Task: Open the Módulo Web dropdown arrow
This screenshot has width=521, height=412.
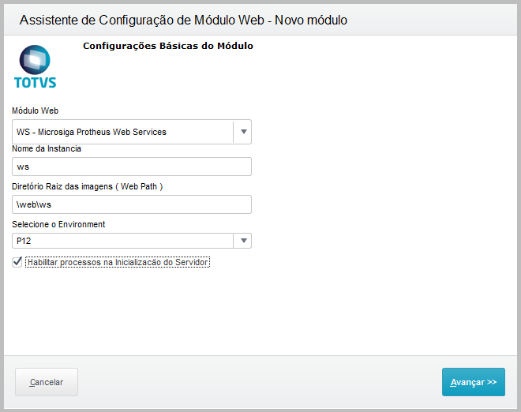Action: (243, 132)
